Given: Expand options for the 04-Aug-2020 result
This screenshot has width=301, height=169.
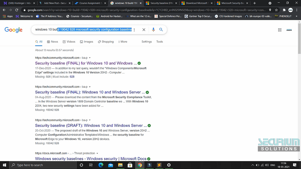Looking at the screenshot, I should (90, 87).
